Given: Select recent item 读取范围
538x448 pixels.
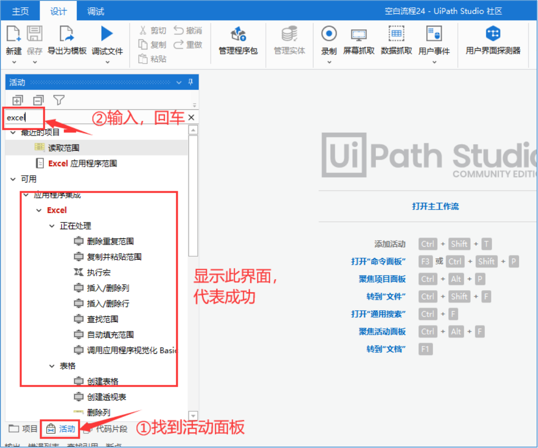Looking at the screenshot, I should click(97, 148).
